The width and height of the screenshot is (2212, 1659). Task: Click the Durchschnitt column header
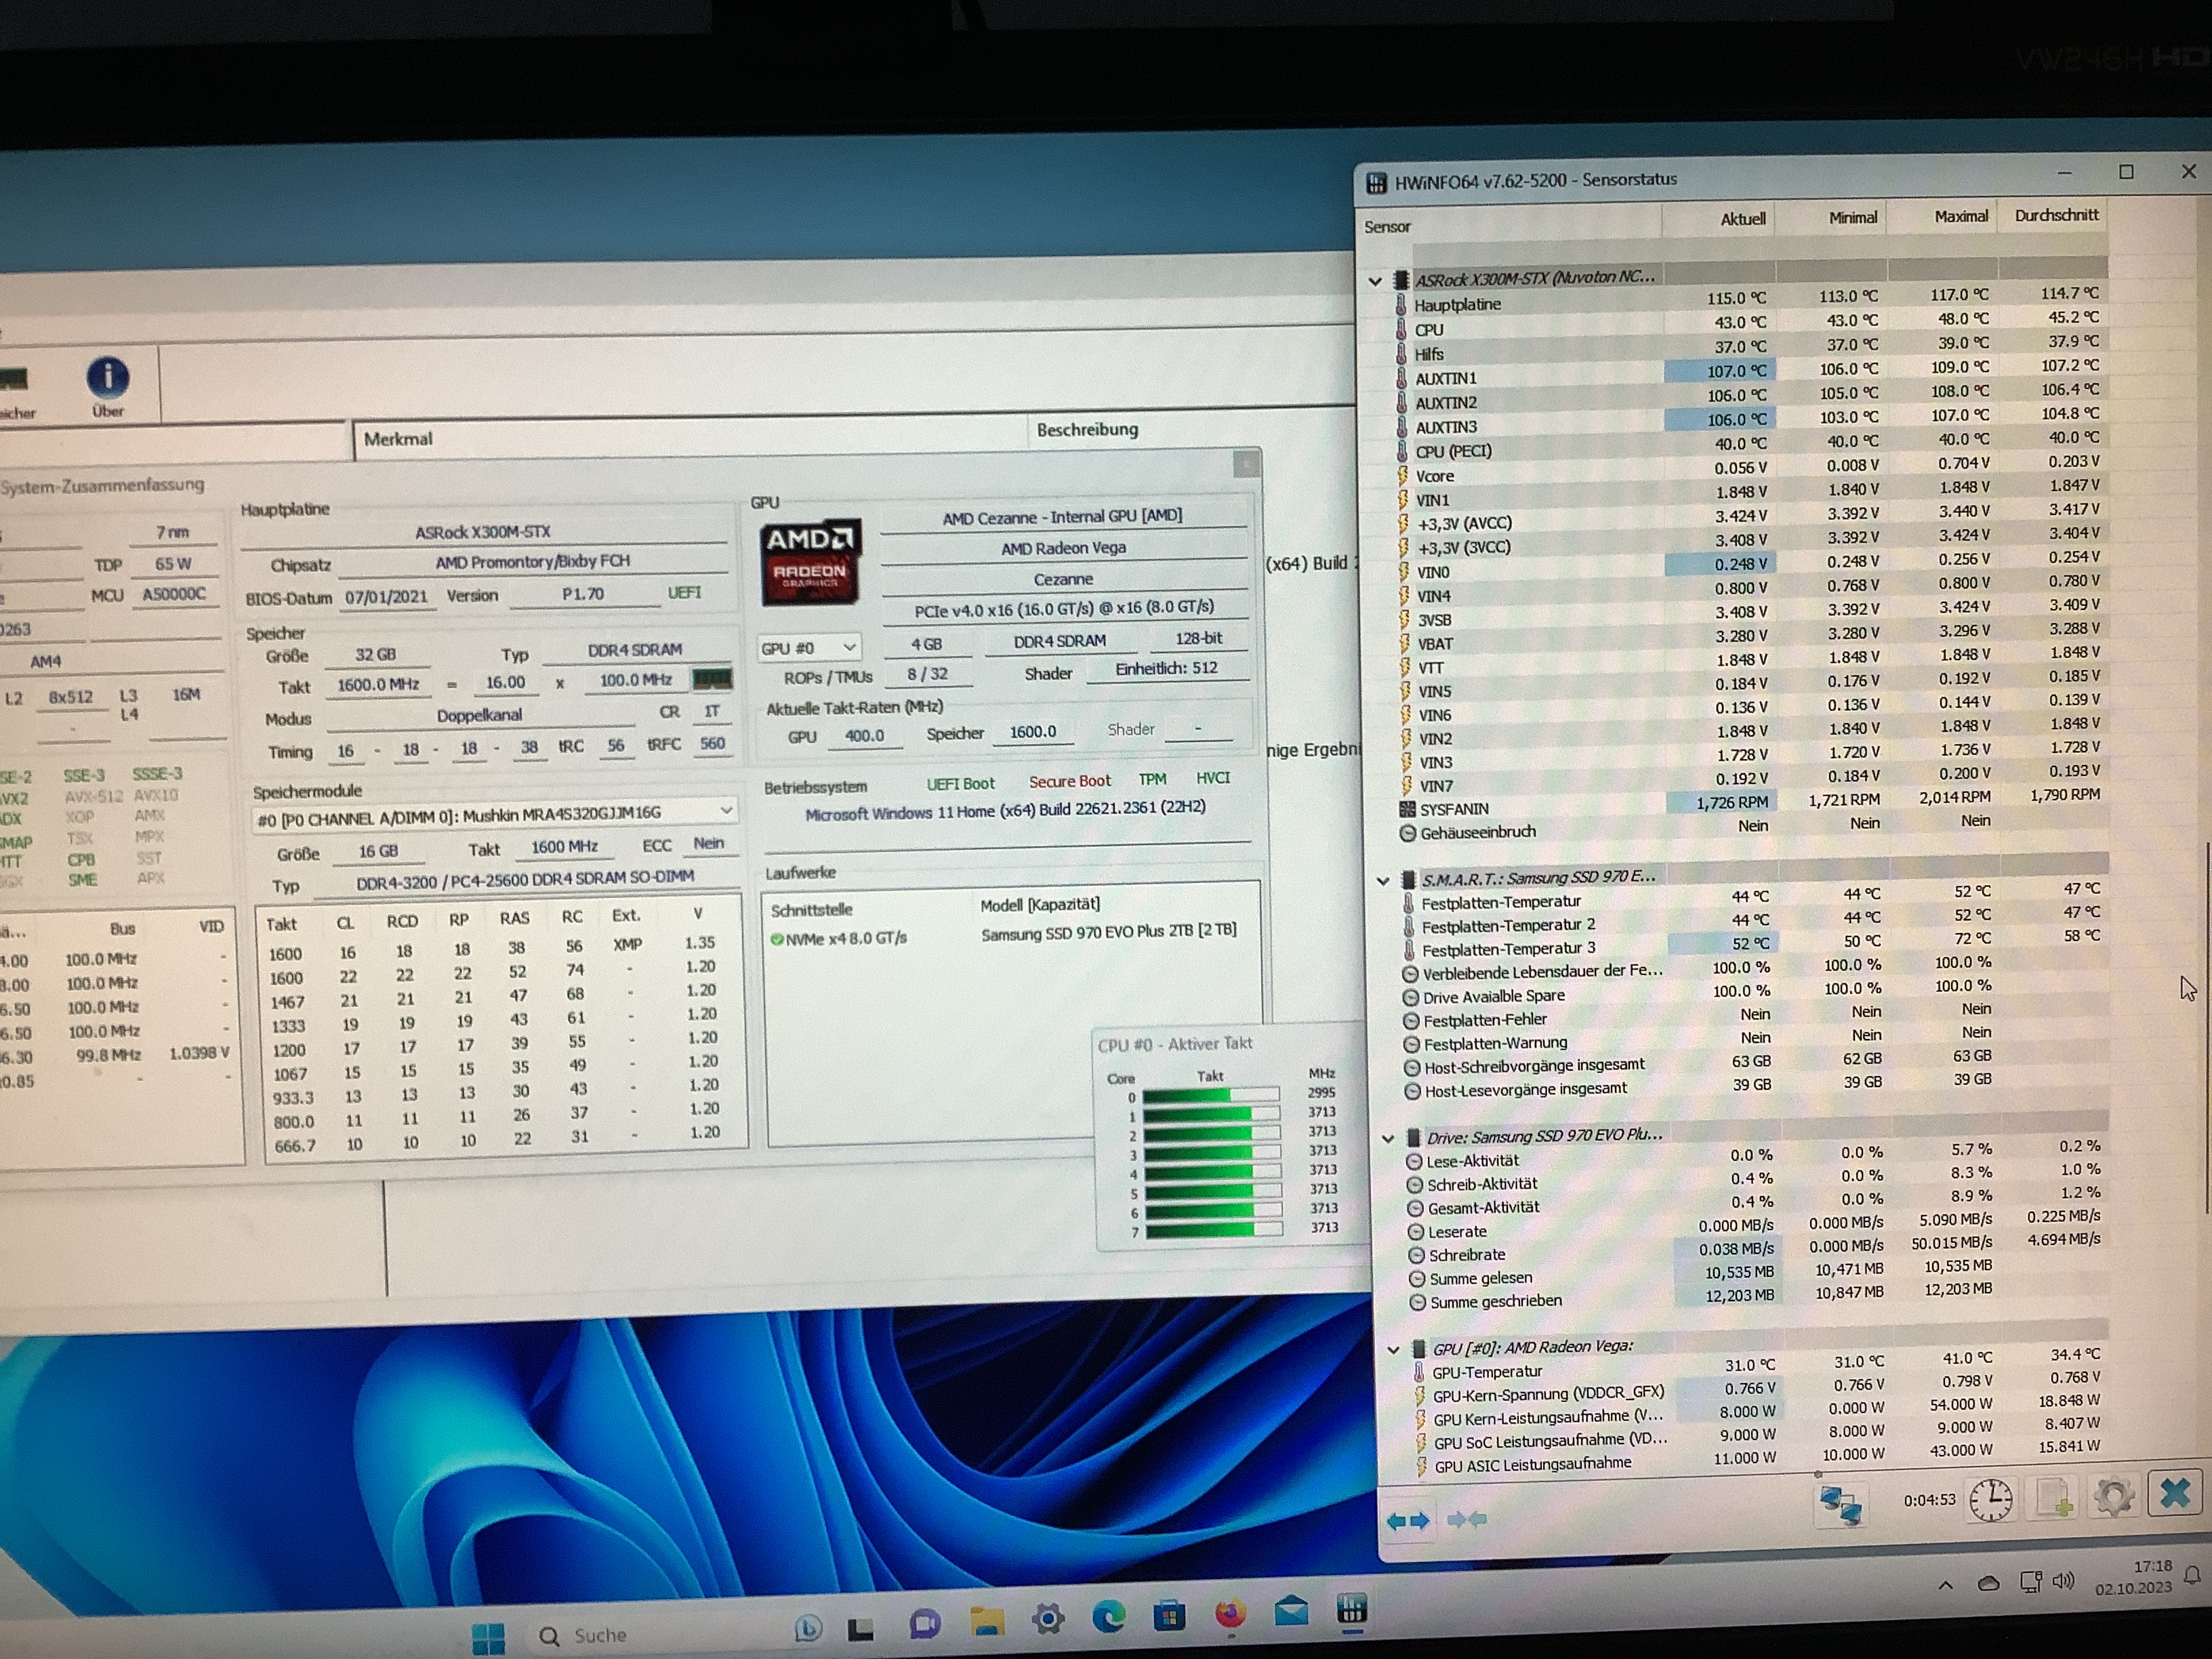point(2056,216)
